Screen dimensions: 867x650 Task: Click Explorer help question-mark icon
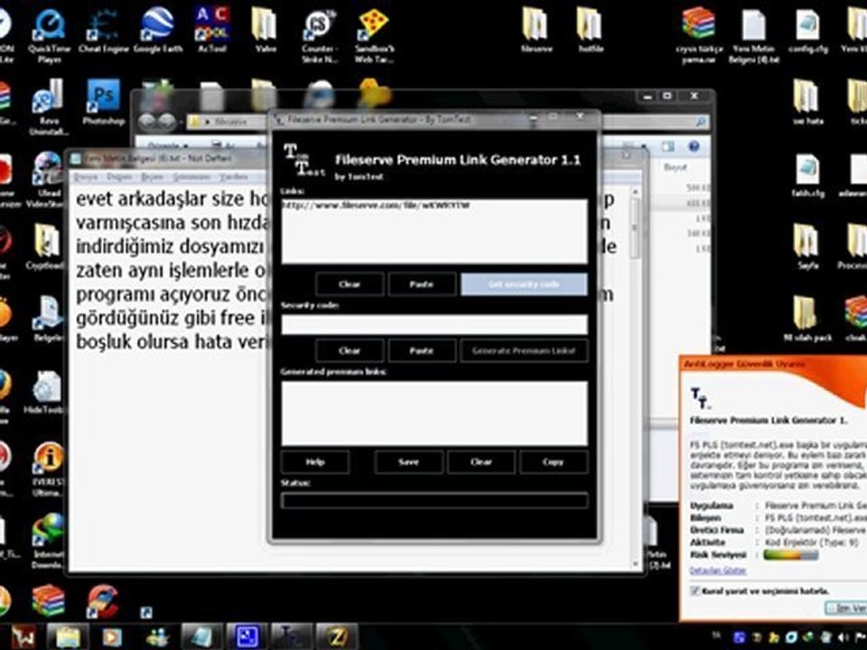click(x=694, y=146)
